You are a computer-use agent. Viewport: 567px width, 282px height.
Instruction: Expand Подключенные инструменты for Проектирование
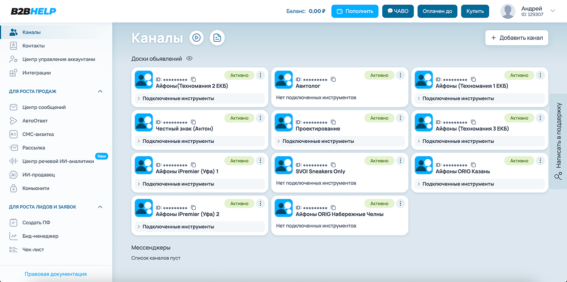tap(340, 141)
